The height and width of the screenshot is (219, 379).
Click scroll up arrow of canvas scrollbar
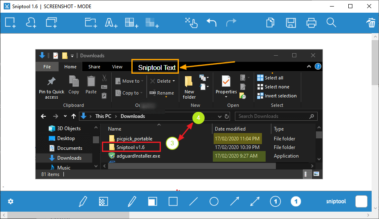pos(375,37)
